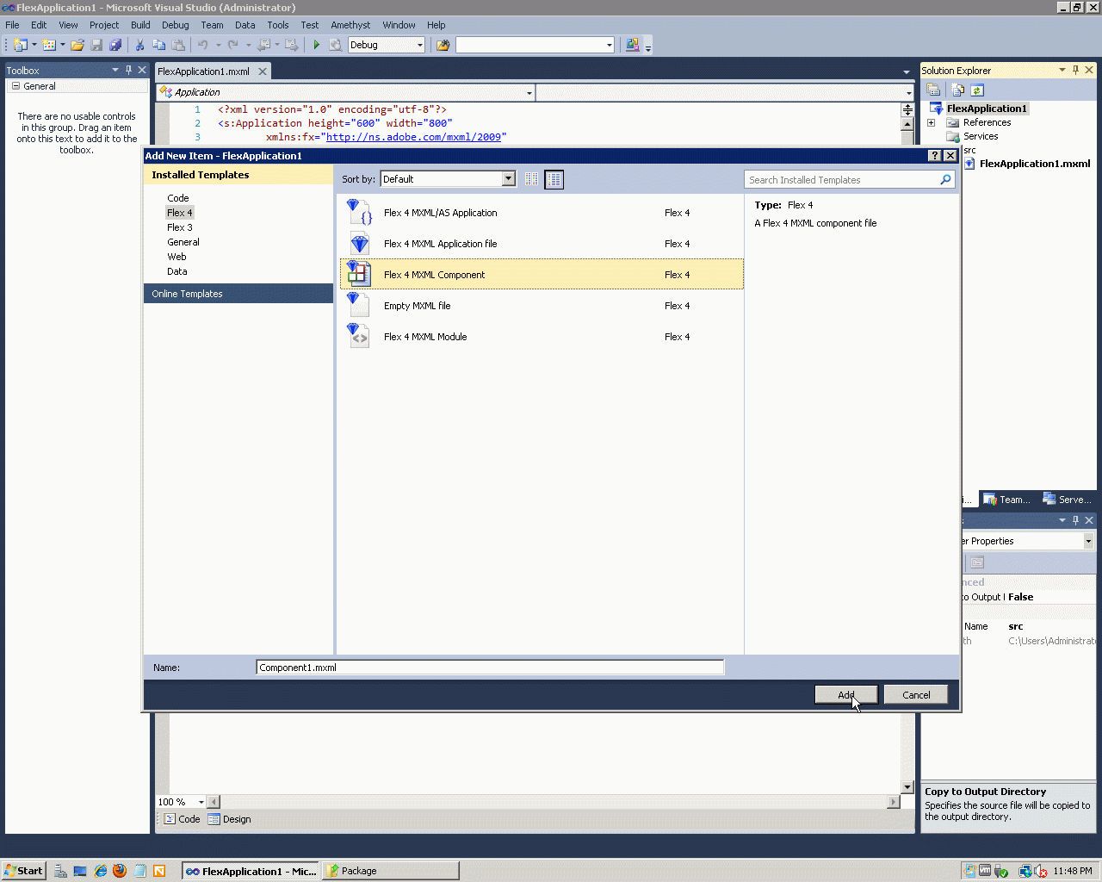Viewport: 1102px width, 882px height.
Task: Click Firefox icon in Windows taskbar
Action: [x=120, y=871]
